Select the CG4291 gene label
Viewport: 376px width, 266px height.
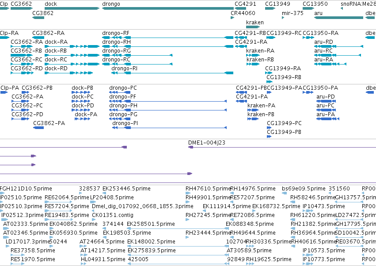point(245,4)
